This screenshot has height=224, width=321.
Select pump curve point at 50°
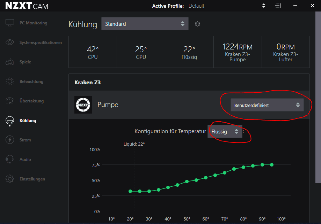tap(187, 181)
